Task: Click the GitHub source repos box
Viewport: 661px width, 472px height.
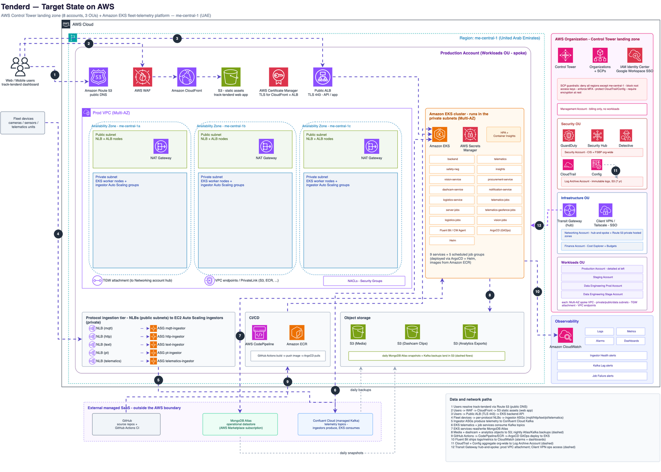Action: pyautogui.click(x=126, y=424)
